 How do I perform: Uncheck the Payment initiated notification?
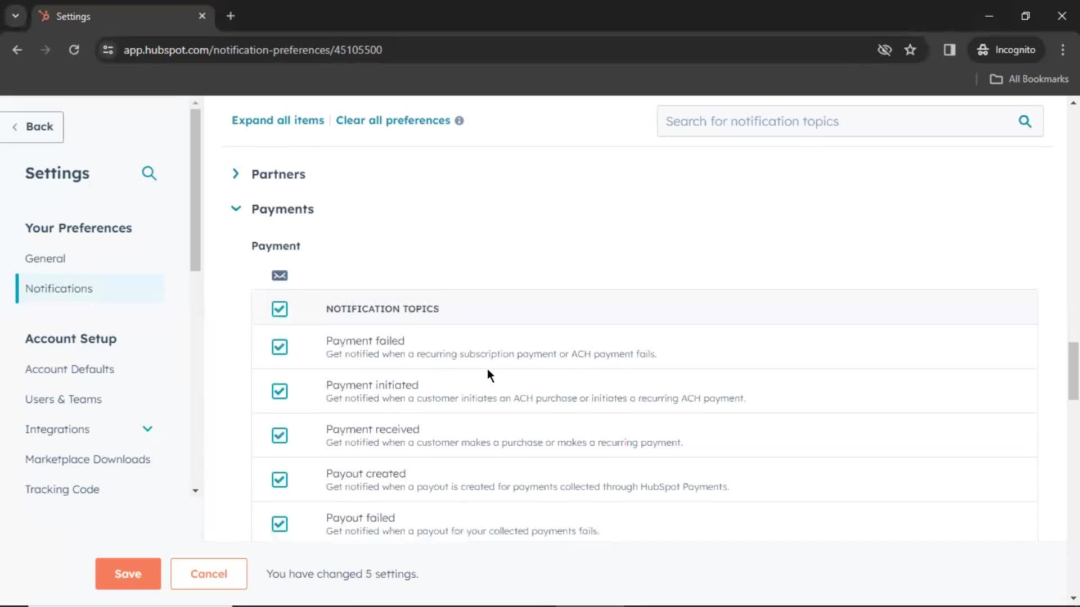(x=280, y=391)
